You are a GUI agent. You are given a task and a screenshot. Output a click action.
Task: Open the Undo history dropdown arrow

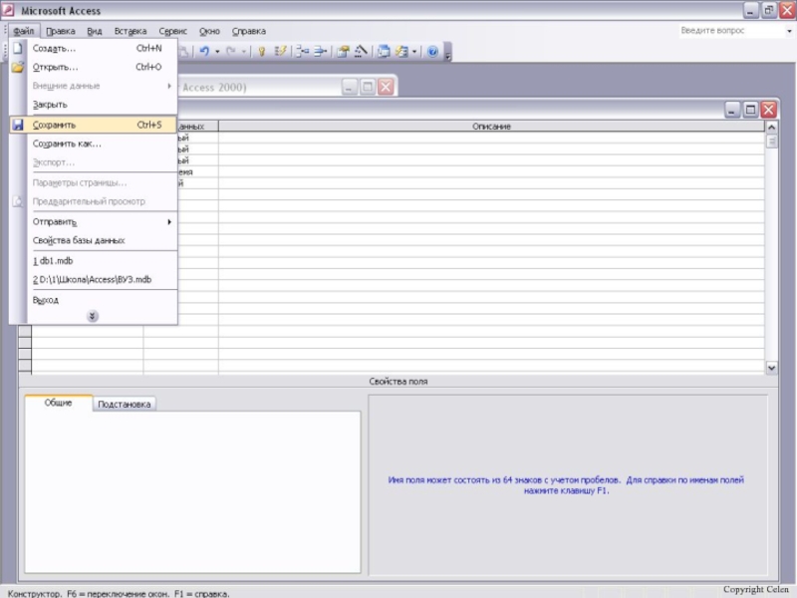pos(217,50)
